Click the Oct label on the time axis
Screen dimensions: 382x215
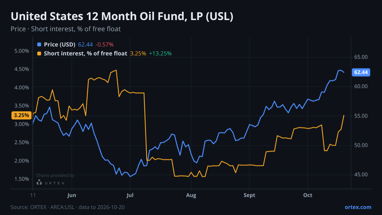(x=308, y=195)
